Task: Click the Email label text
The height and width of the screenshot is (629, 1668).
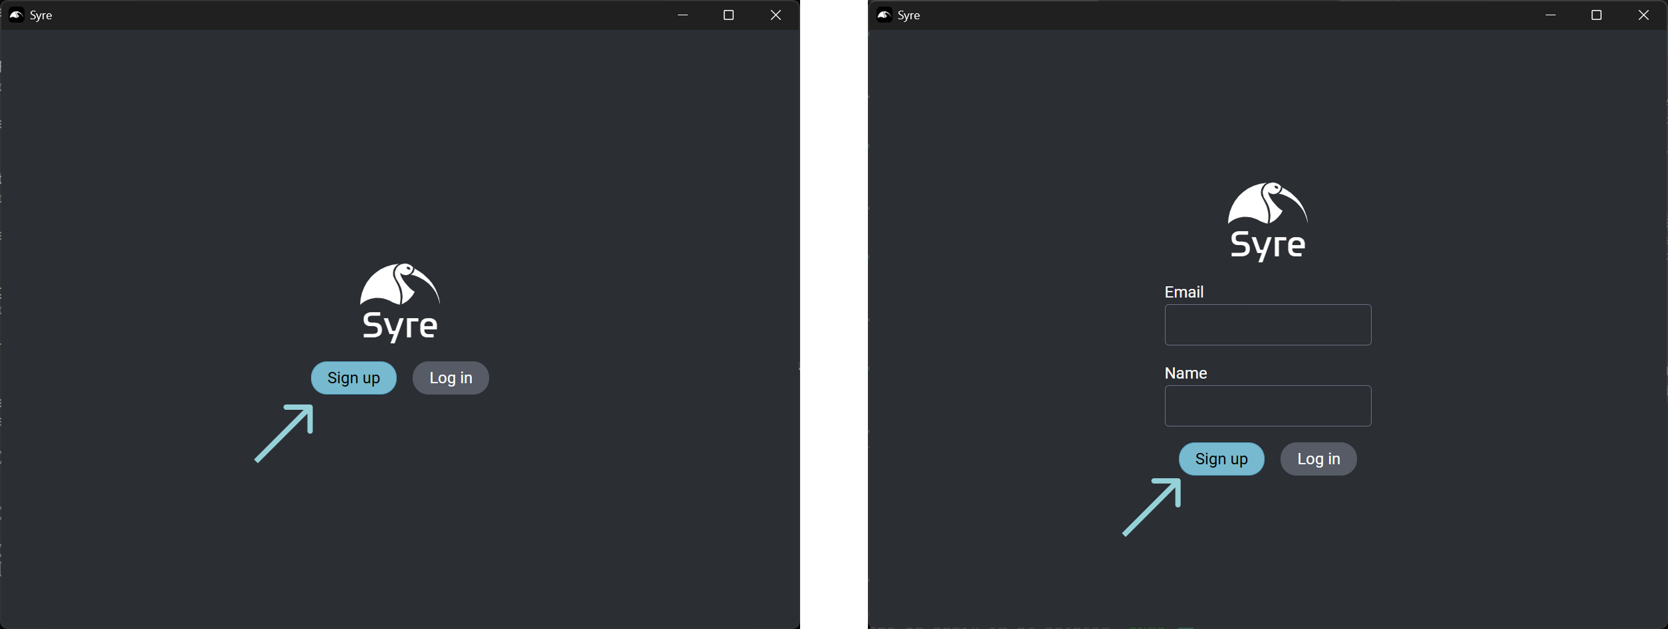Action: pyautogui.click(x=1184, y=292)
